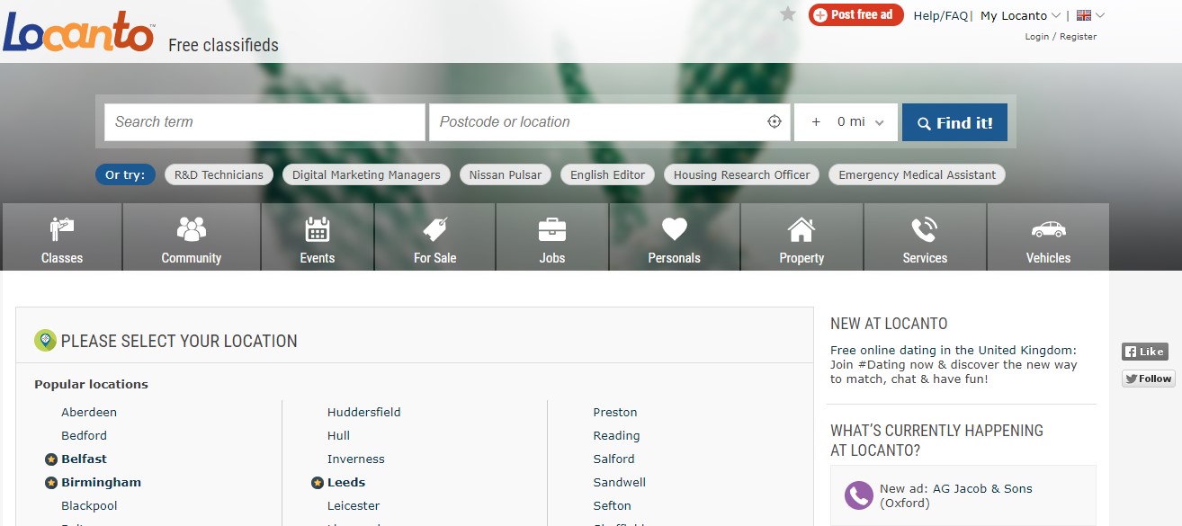This screenshot has height=526, width=1182.
Task: Open the Events calendar icon
Action: (x=317, y=230)
